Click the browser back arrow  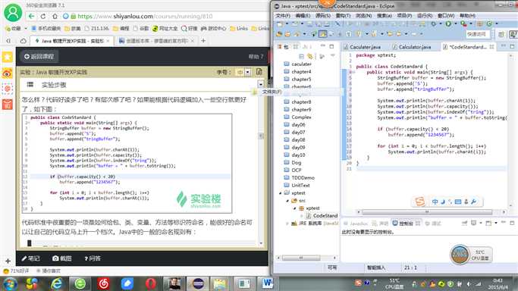[31, 16]
